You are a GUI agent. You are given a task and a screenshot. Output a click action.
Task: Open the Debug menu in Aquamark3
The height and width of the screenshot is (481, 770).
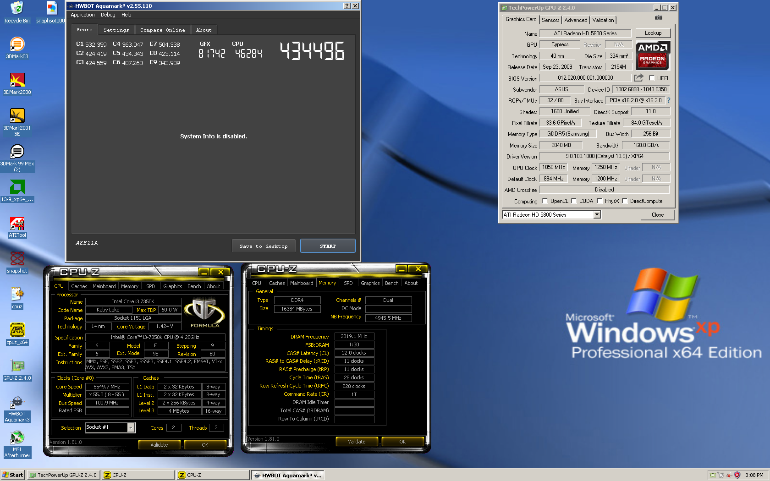108,15
